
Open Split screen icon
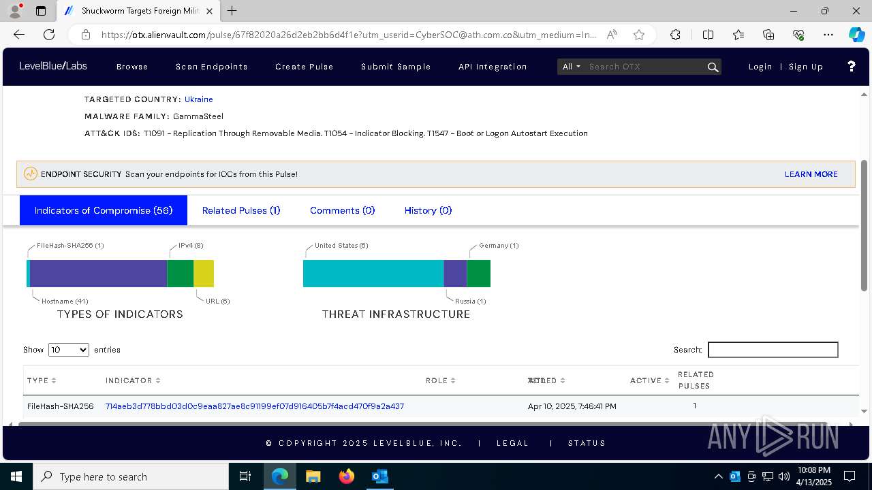pos(708,35)
